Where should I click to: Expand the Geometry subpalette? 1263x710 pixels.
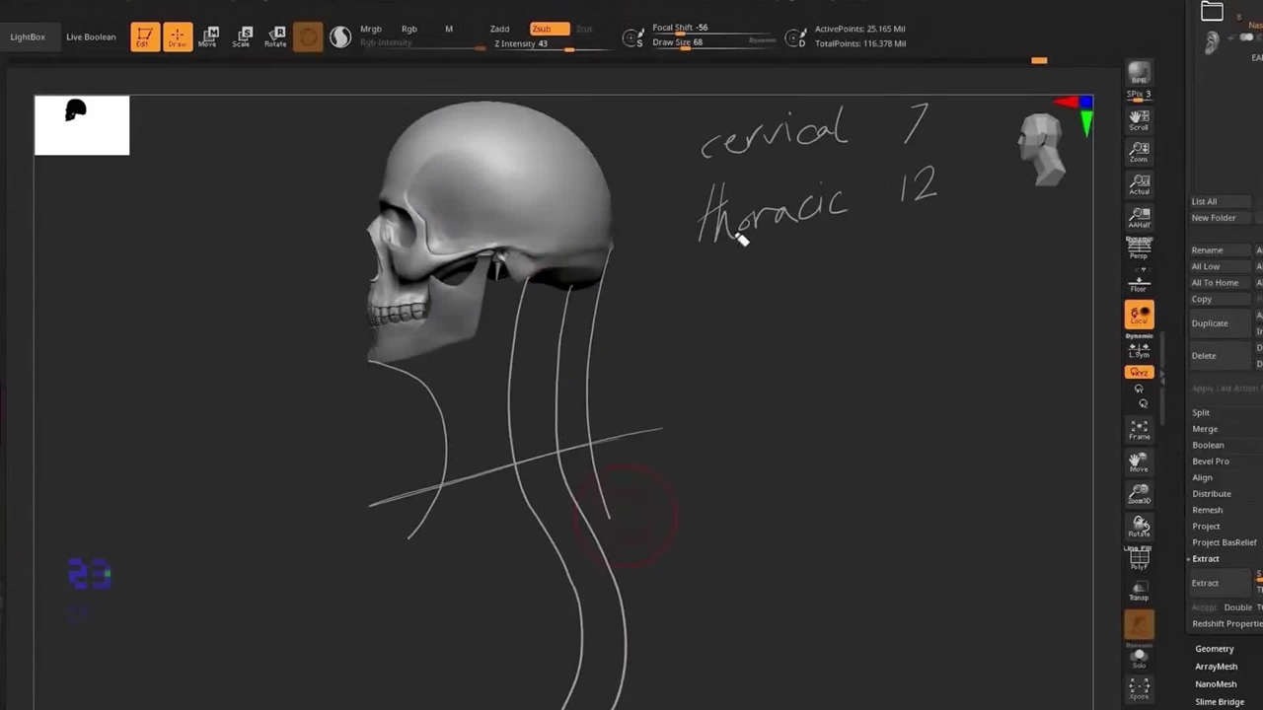tap(1214, 649)
